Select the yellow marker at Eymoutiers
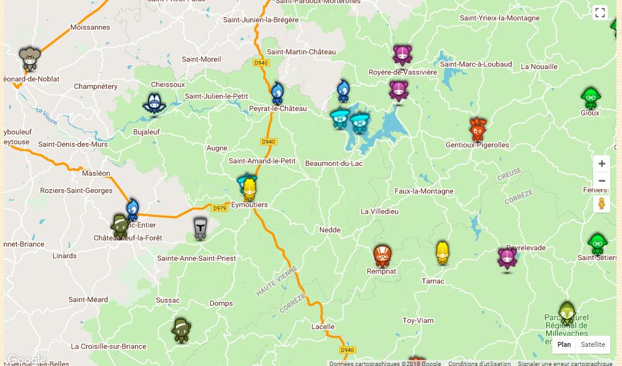622x366 pixels. [249, 190]
